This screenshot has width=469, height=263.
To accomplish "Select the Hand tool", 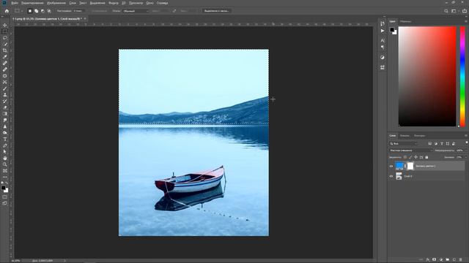I will 5,158.
